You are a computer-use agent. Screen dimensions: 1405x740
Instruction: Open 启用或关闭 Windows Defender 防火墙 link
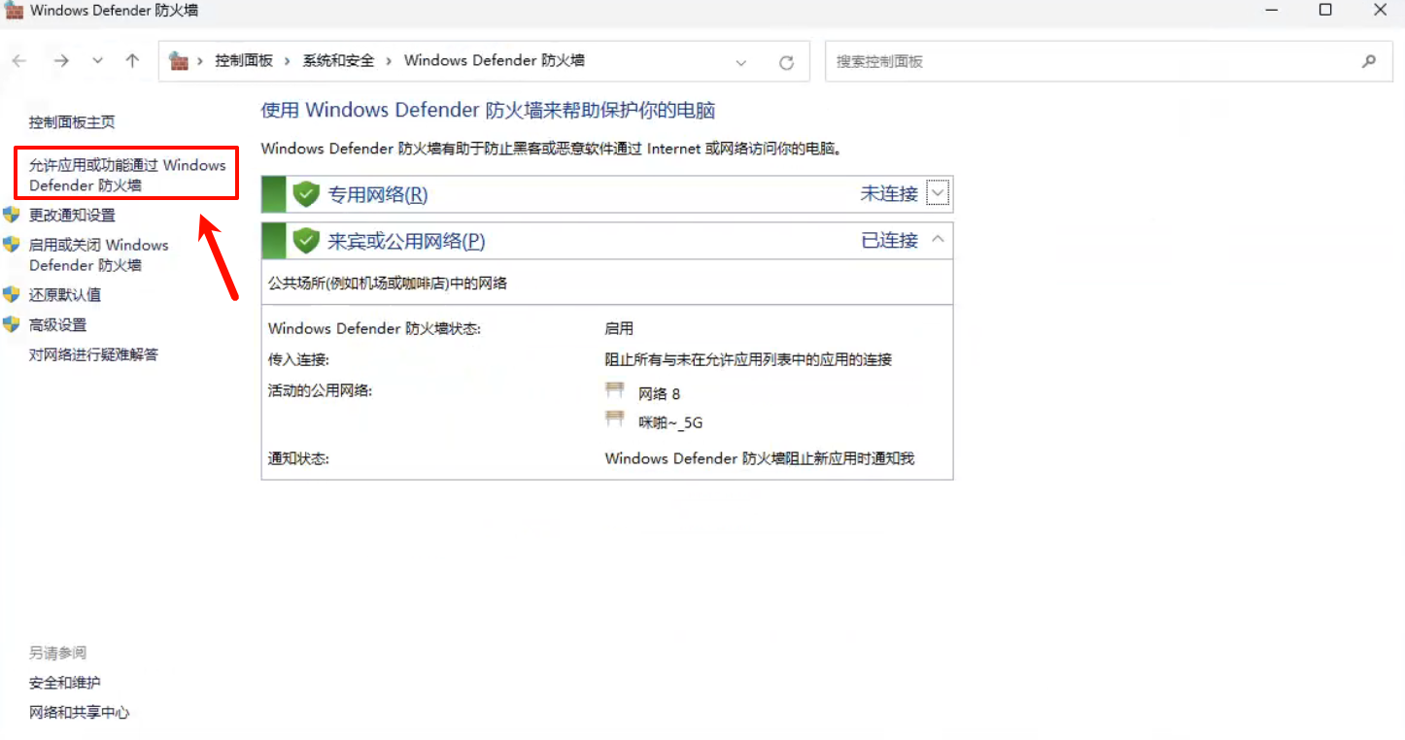click(99, 254)
